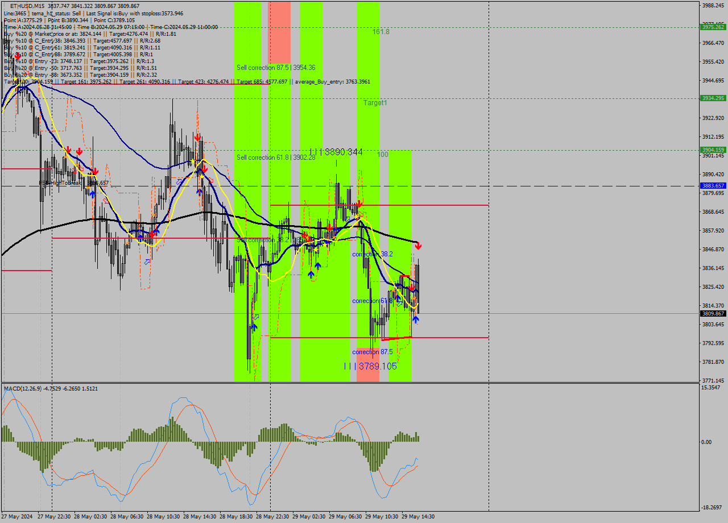The height and width of the screenshot is (523, 728).
Task: Click the 3846.870 price axis value
Action: pos(713,250)
